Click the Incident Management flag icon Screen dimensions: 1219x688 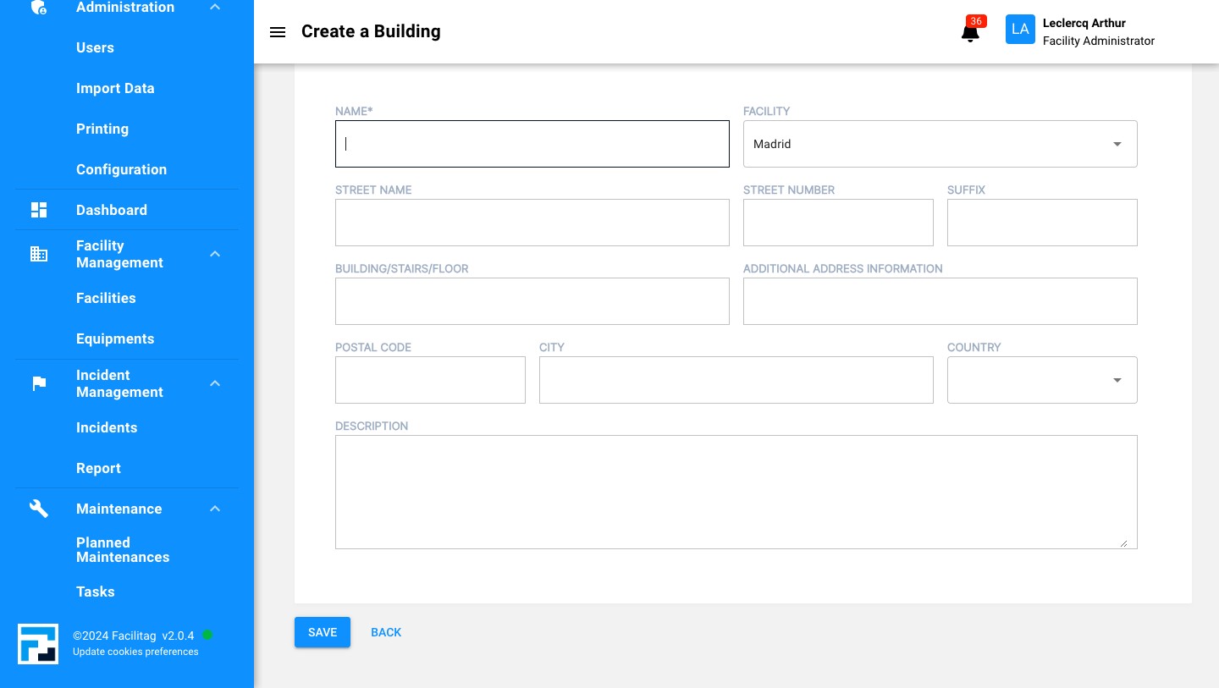39,383
